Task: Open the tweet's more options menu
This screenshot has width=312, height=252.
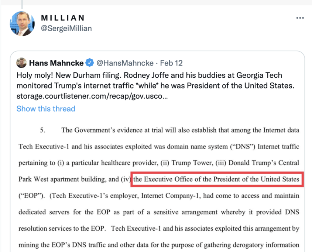Action: point(300,18)
